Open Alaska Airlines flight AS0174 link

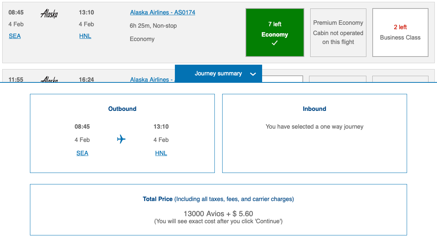162,12
